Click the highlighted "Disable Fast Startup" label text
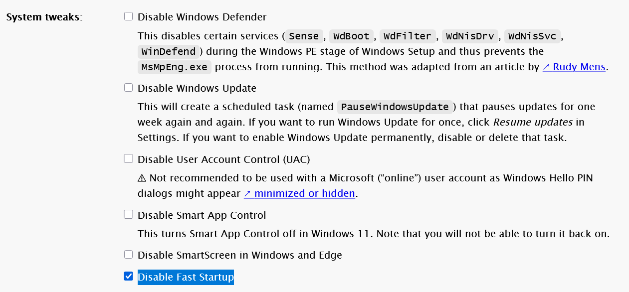 (186, 277)
